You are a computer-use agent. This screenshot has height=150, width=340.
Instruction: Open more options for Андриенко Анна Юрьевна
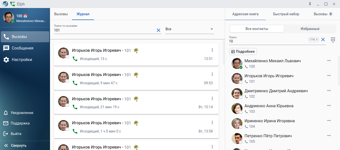pyautogui.click(x=329, y=106)
